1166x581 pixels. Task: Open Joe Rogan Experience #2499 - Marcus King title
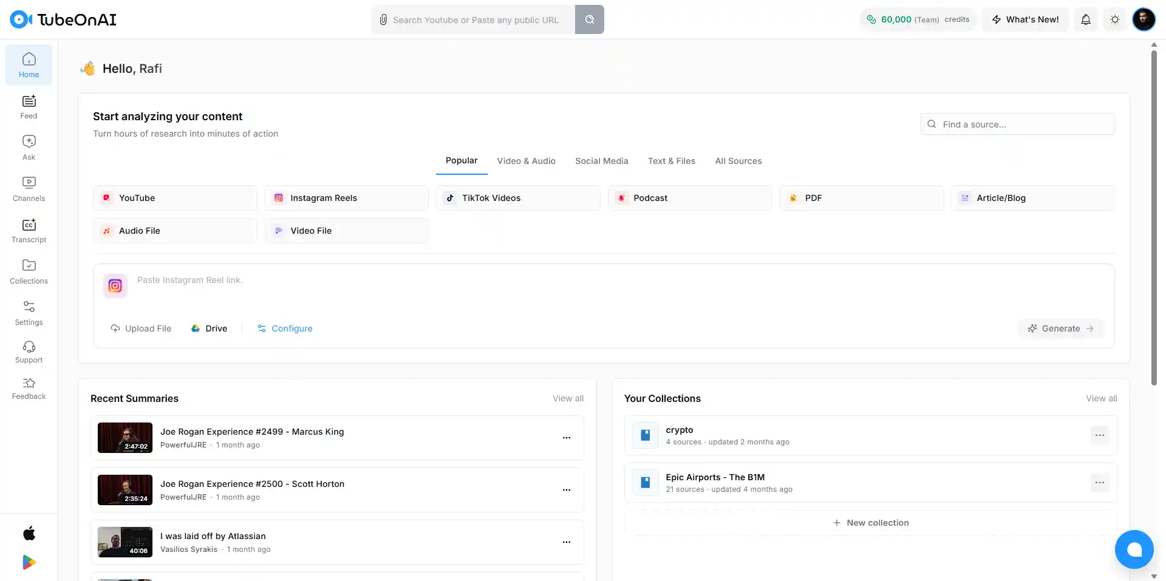click(x=252, y=432)
